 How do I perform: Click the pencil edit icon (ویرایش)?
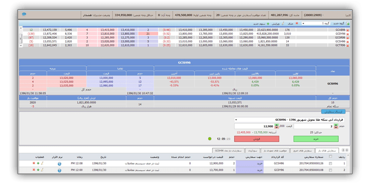283,24
